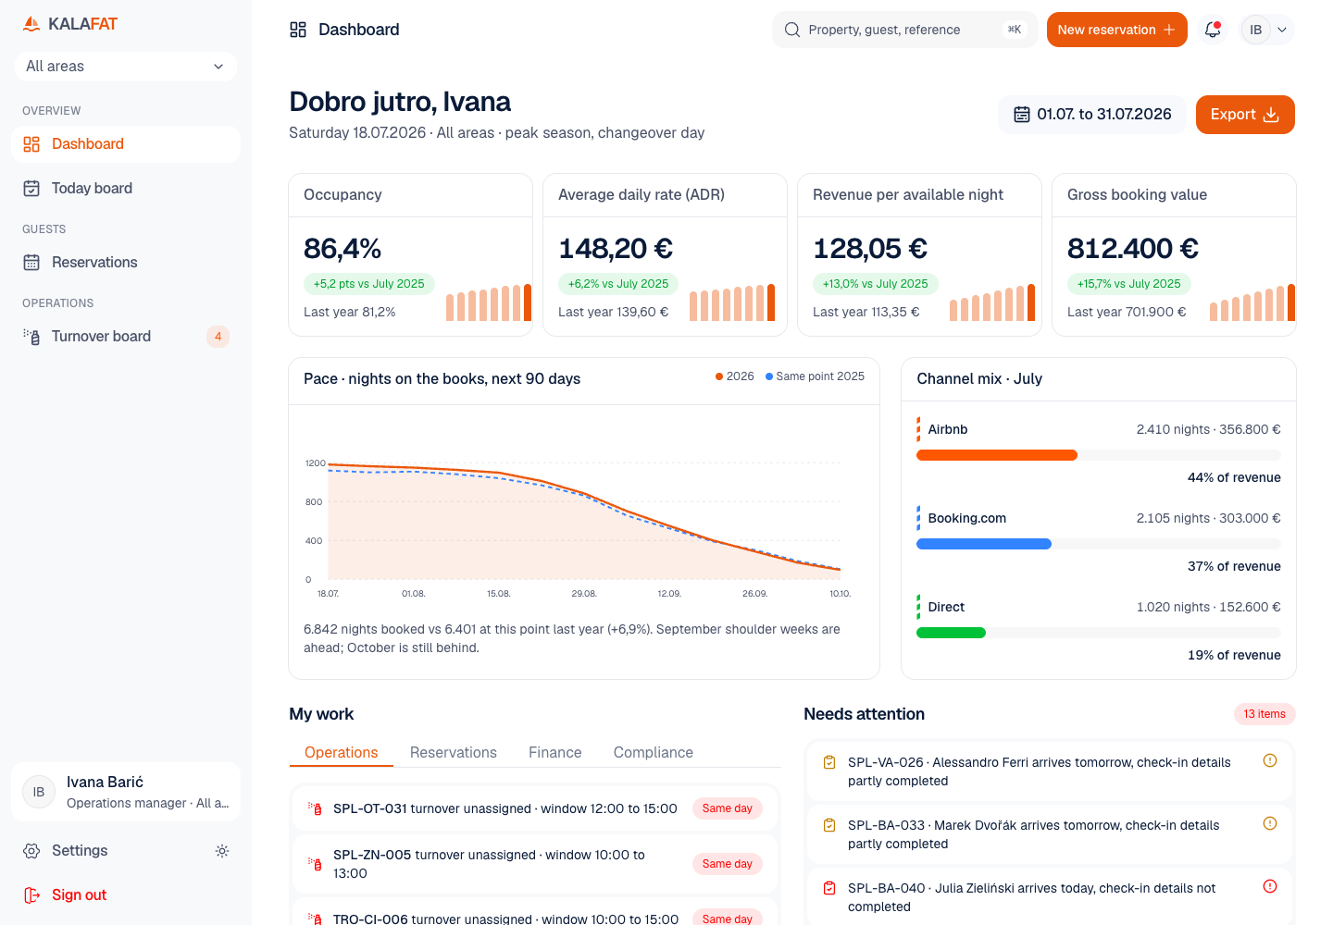Switch to the Operations tab

[341, 753]
